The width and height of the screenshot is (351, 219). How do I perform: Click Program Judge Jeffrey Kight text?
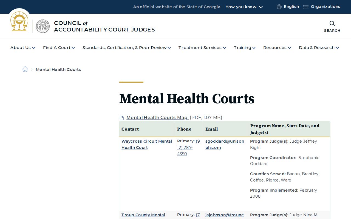click(x=284, y=144)
